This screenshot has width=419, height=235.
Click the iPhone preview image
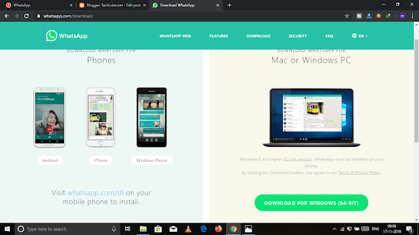[101, 117]
